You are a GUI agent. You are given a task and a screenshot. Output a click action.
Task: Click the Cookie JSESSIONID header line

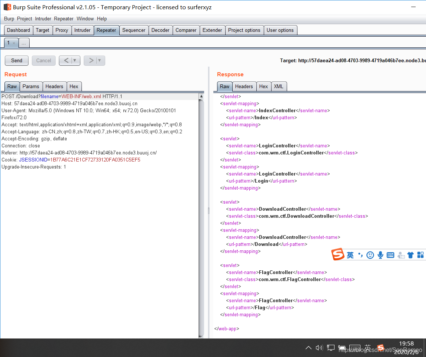pos(71,160)
